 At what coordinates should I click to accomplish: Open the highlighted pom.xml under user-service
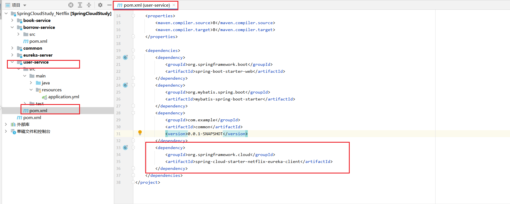click(38, 110)
